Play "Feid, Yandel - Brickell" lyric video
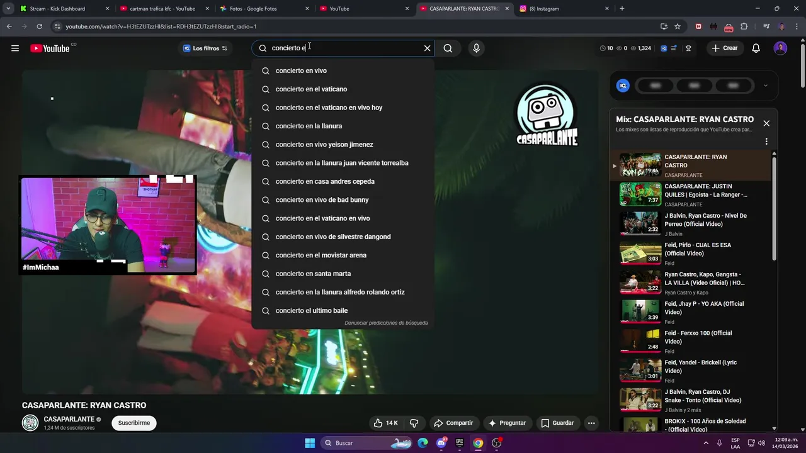806x453 pixels. (x=690, y=371)
